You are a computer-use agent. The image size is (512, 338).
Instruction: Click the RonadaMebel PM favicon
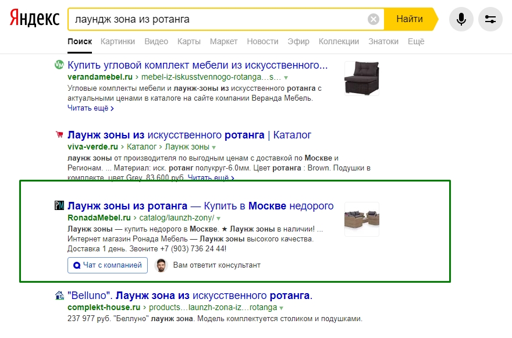point(59,206)
